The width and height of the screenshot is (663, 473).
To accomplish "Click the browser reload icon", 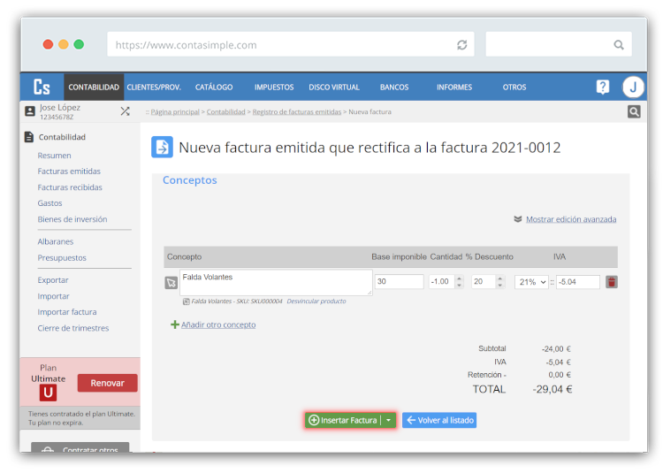I will coord(461,45).
